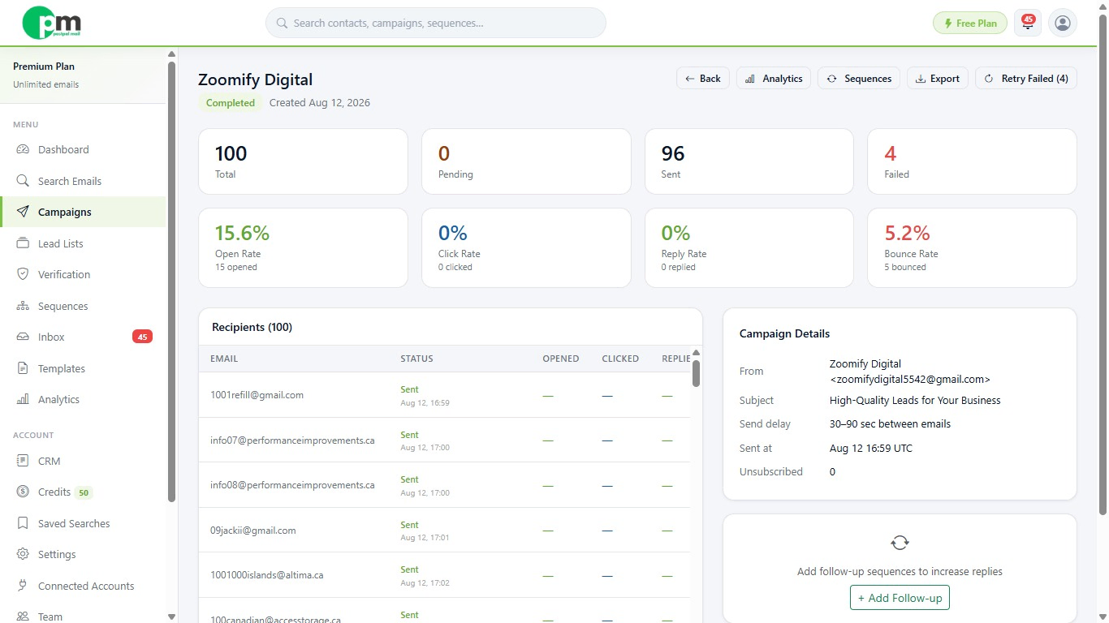Image resolution: width=1109 pixels, height=623 pixels.
Task: Click the 15.6% Open Rate card
Action: click(x=303, y=248)
